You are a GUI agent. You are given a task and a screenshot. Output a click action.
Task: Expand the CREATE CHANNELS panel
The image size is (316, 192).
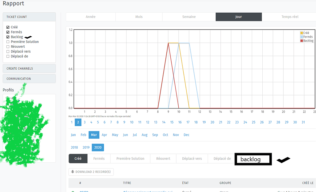pos(29,68)
